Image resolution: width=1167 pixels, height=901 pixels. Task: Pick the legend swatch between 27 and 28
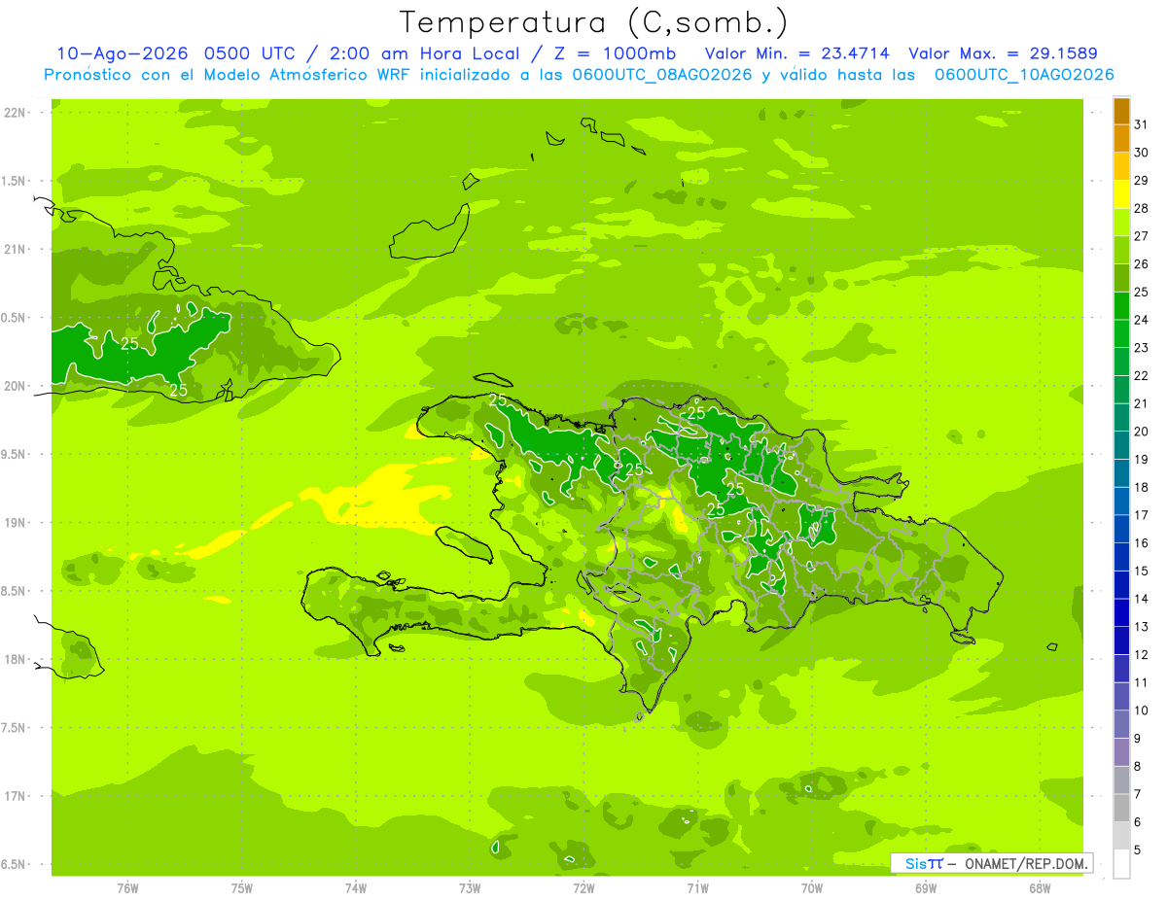tap(1122, 223)
